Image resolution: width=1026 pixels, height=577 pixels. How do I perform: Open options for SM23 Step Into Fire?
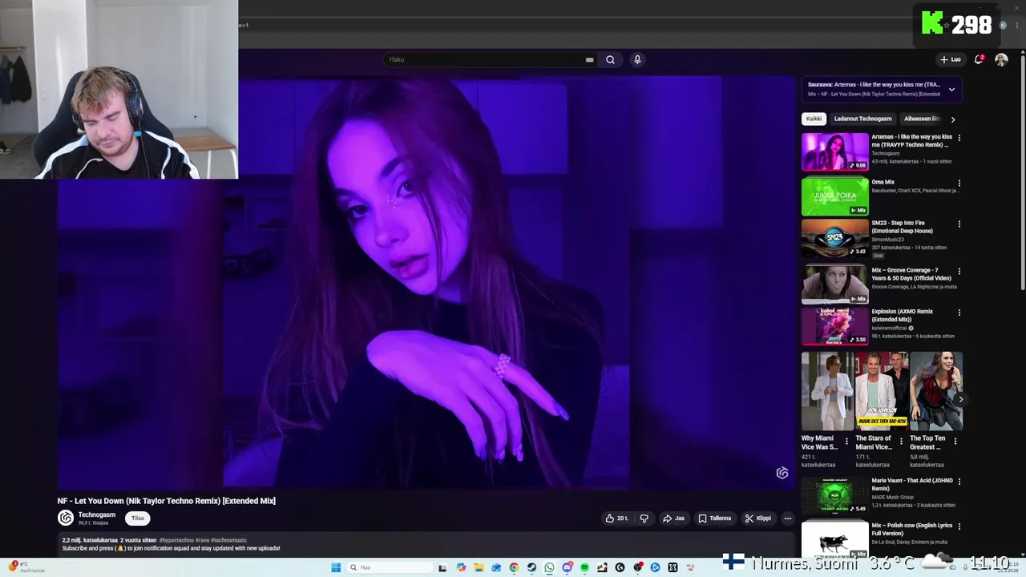959,224
